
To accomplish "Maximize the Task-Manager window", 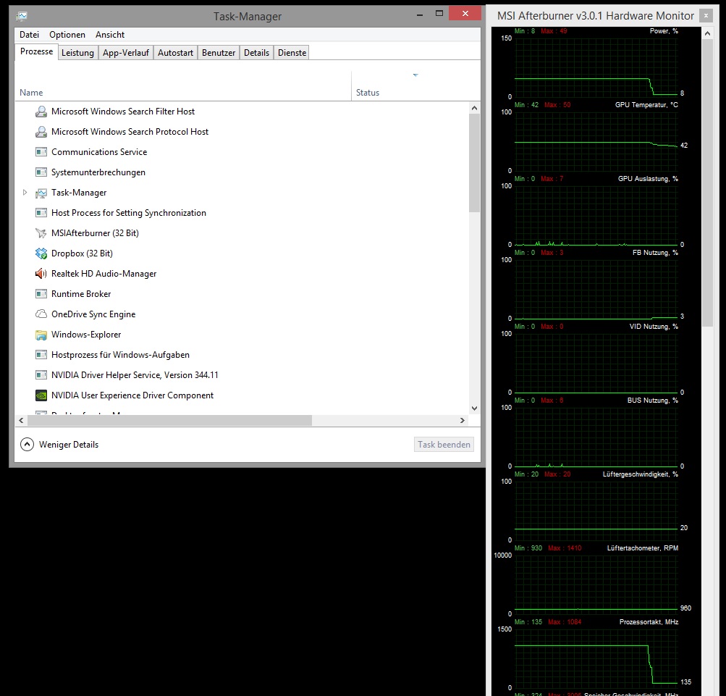I will pyautogui.click(x=439, y=14).
